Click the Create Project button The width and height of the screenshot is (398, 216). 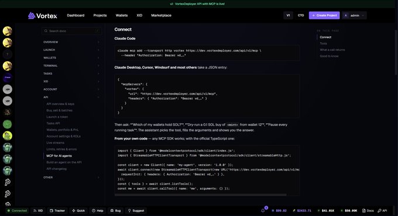324,15
